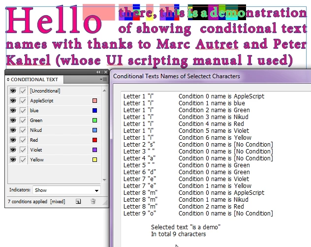The height and width of the screenshot is (247, 311).
Task: Cycle panel size with Conditional Text tab arrows
Action: pos(8,80)
